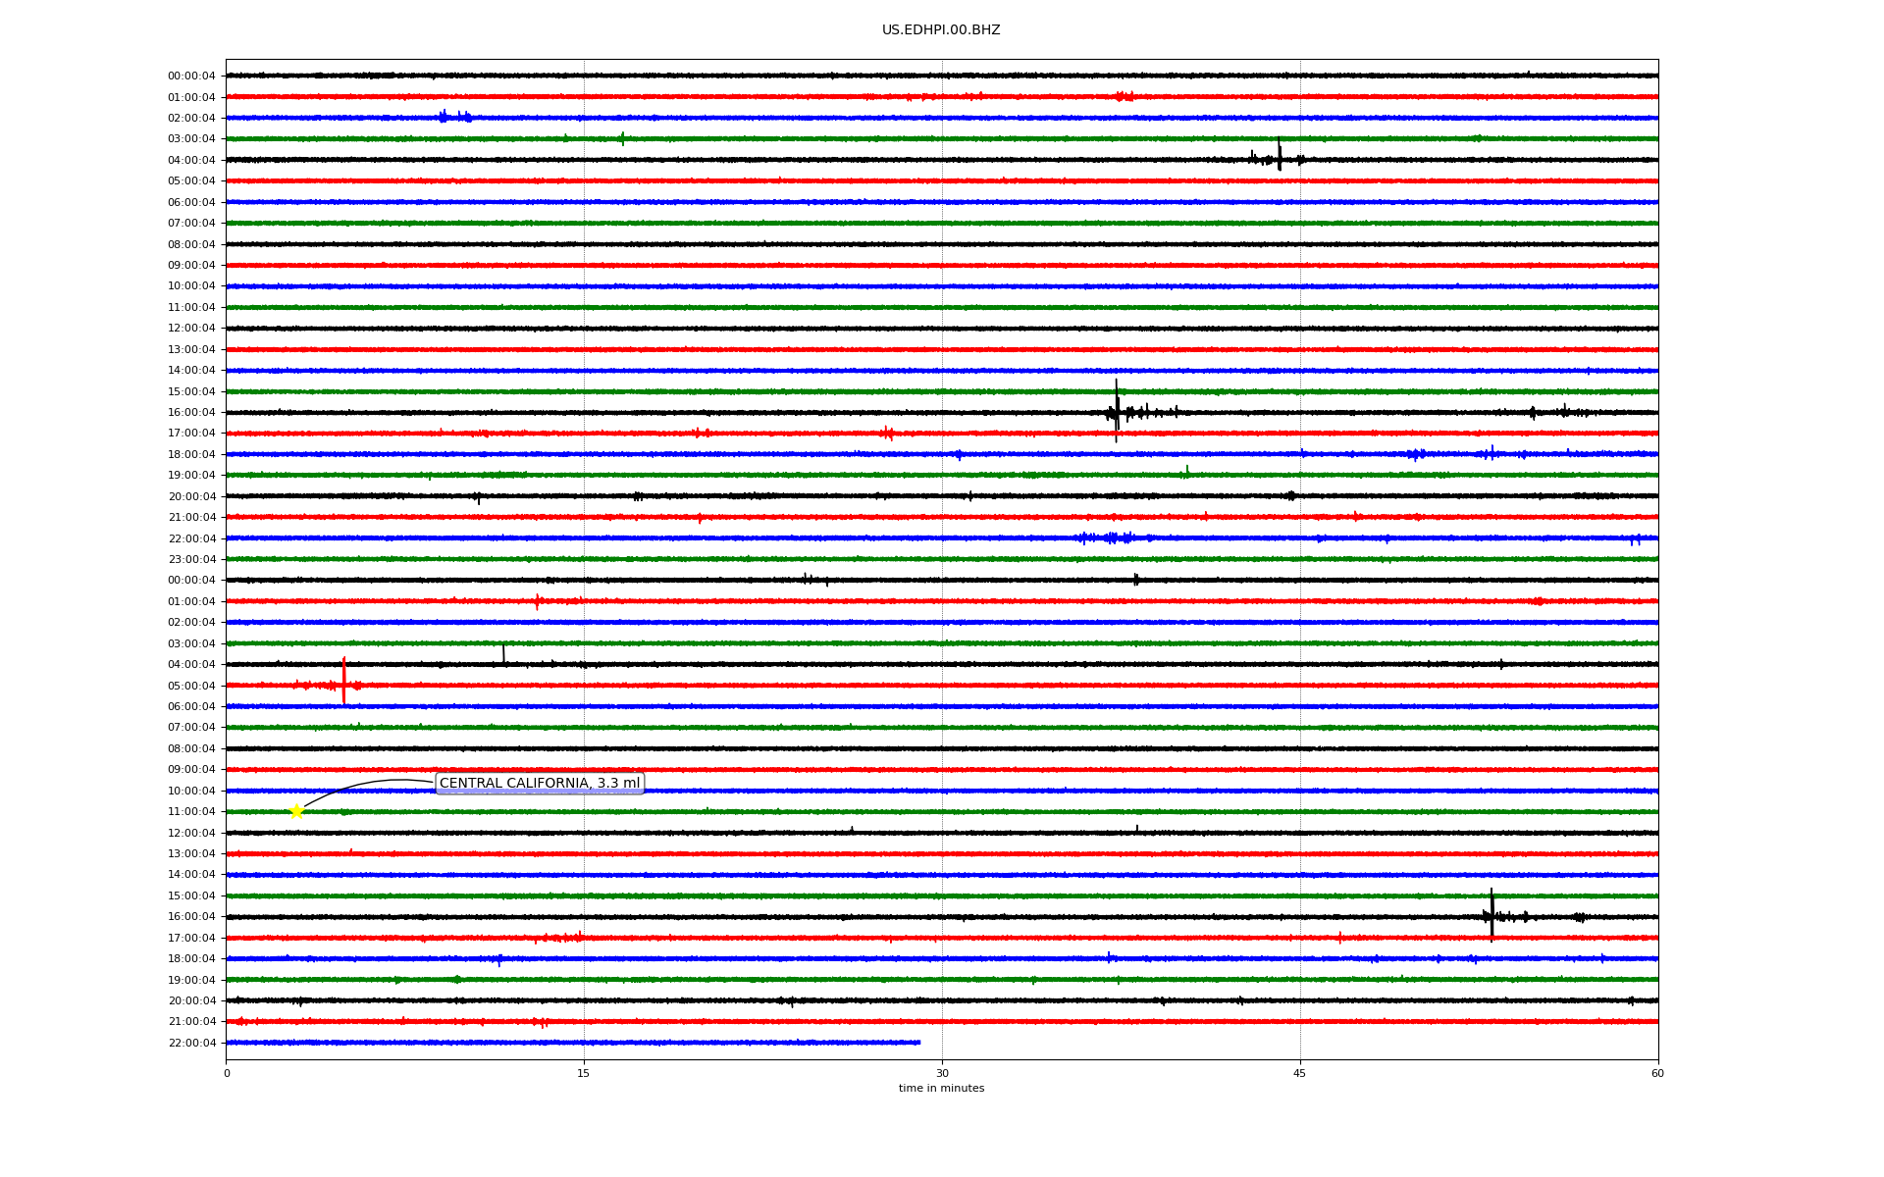Click the 60 minute x-axis tick label

[x=1656, y=1073]
